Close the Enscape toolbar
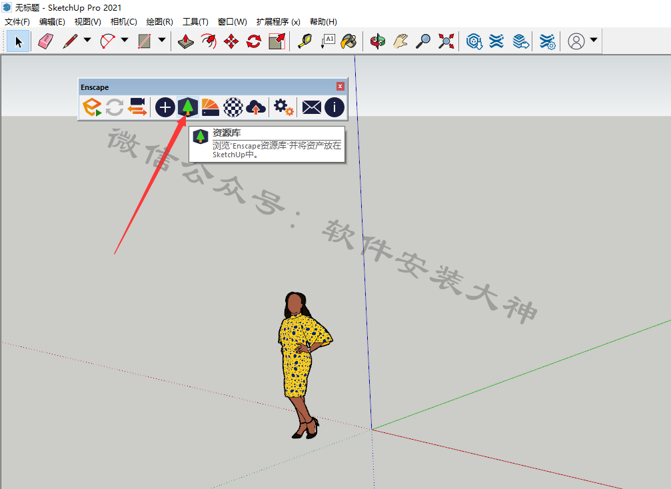 340,87
